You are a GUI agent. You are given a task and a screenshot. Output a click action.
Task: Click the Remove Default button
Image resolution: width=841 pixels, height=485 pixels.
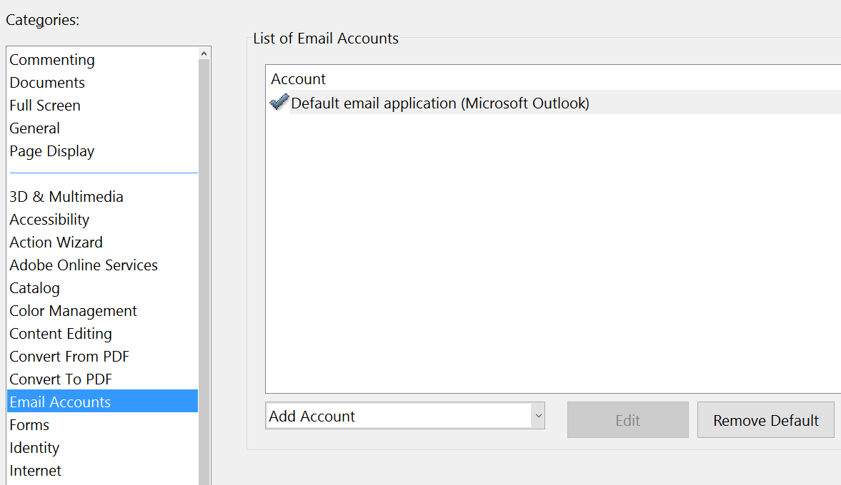point(765,420)
